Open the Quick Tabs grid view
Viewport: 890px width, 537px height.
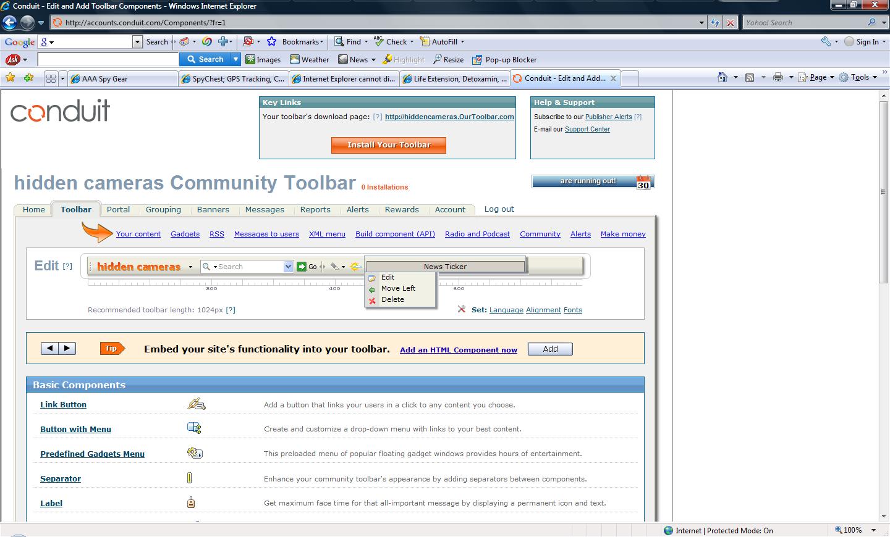51,78
